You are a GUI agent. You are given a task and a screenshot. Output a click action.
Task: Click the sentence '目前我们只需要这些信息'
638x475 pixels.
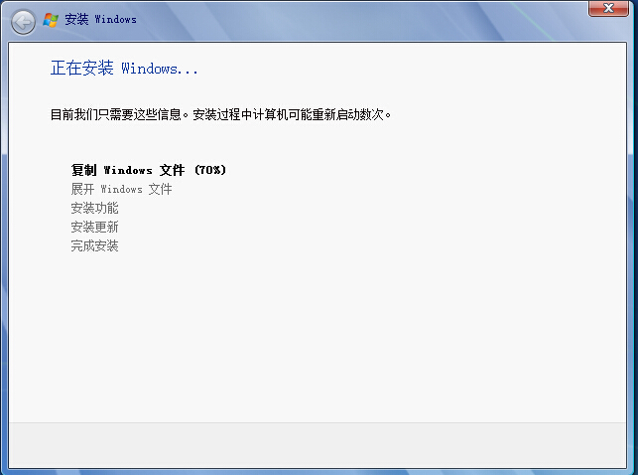point(115,114)
